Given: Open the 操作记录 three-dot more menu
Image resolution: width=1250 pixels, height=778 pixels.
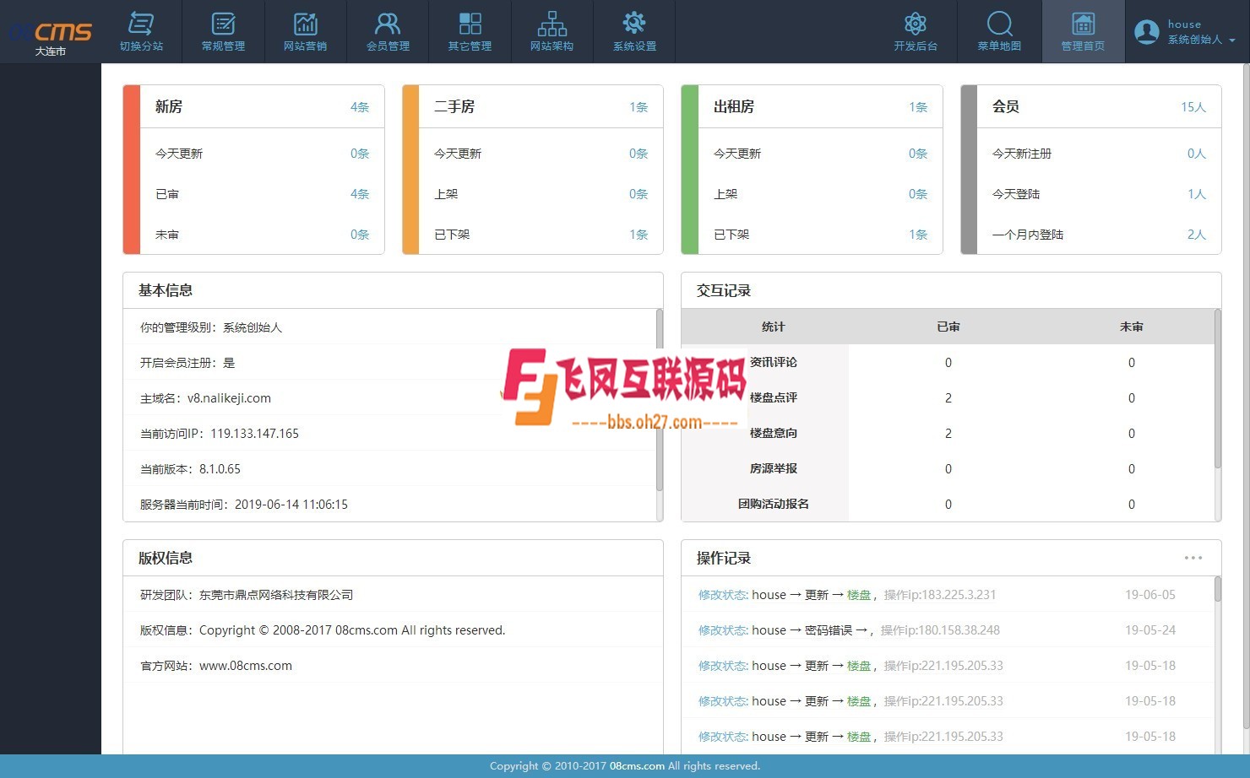Looking at the screenshot, I should point(1193,558).
